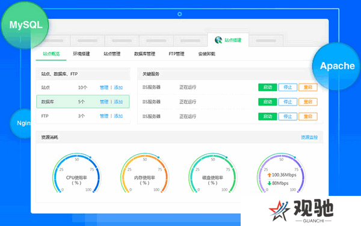Click the MySQL bubble badge
Viewport: 361px width, 226px height.
25,25
